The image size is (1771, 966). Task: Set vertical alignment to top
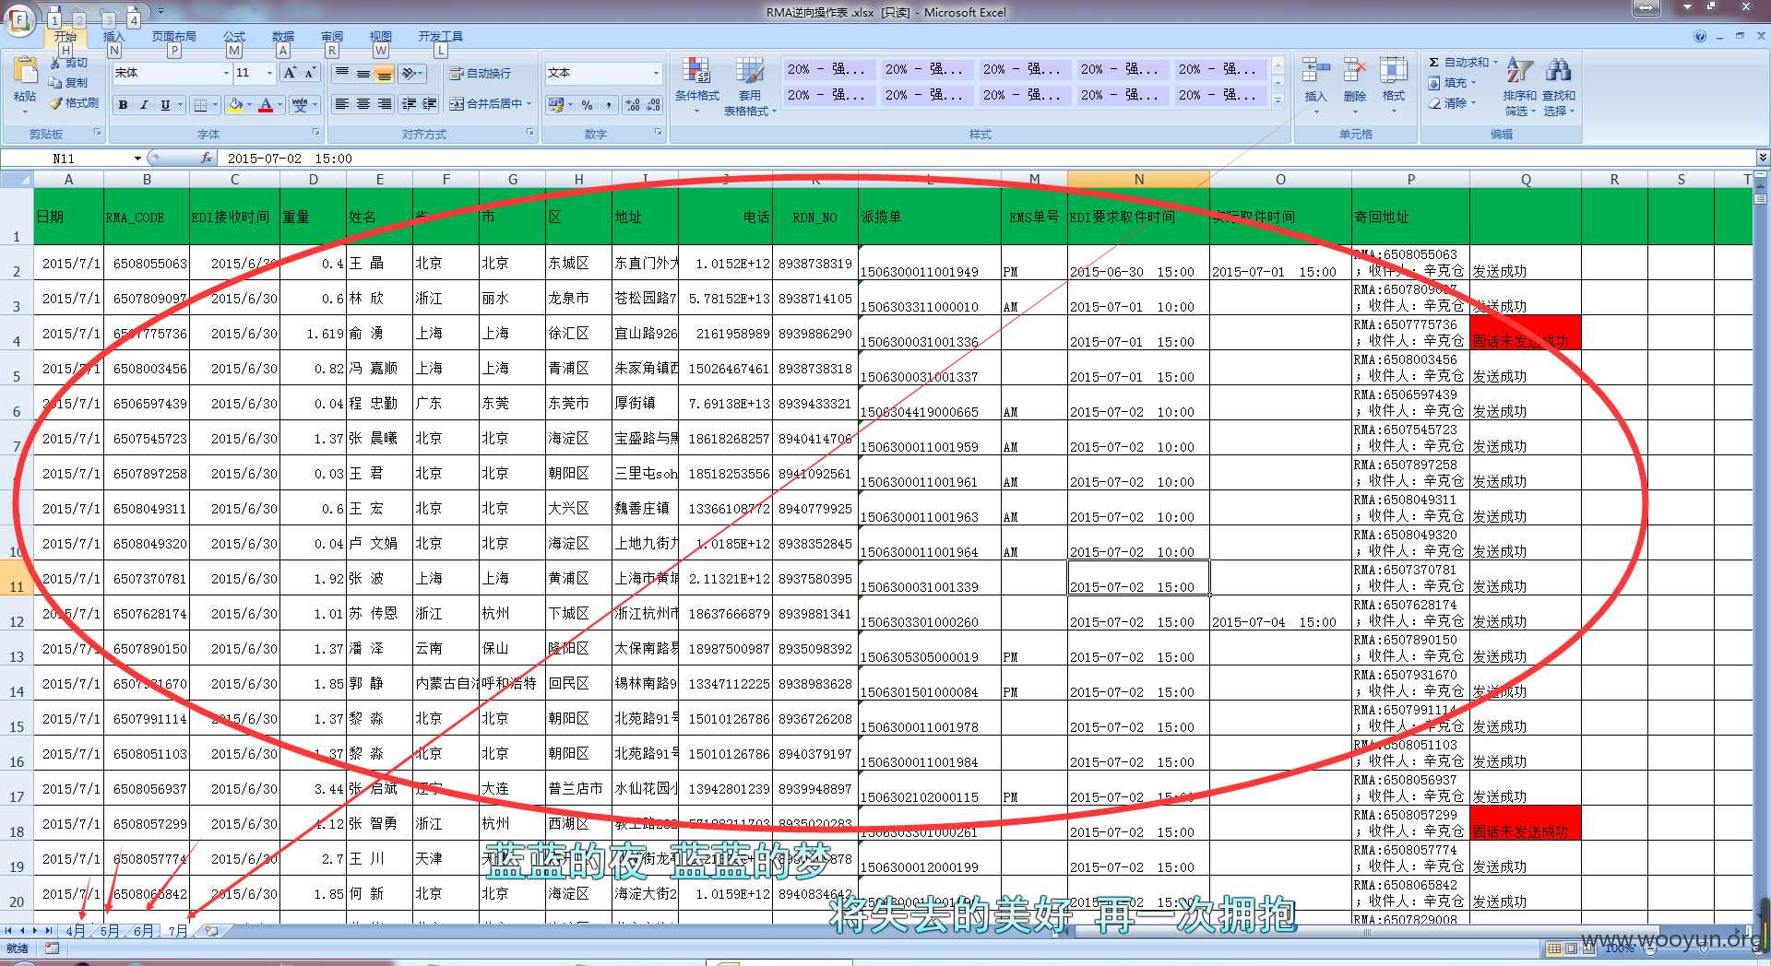[342, 73]
